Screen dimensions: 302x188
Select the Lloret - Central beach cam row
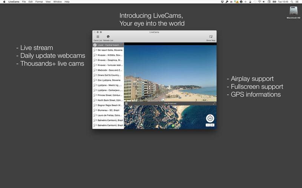(x=108, y=45)
